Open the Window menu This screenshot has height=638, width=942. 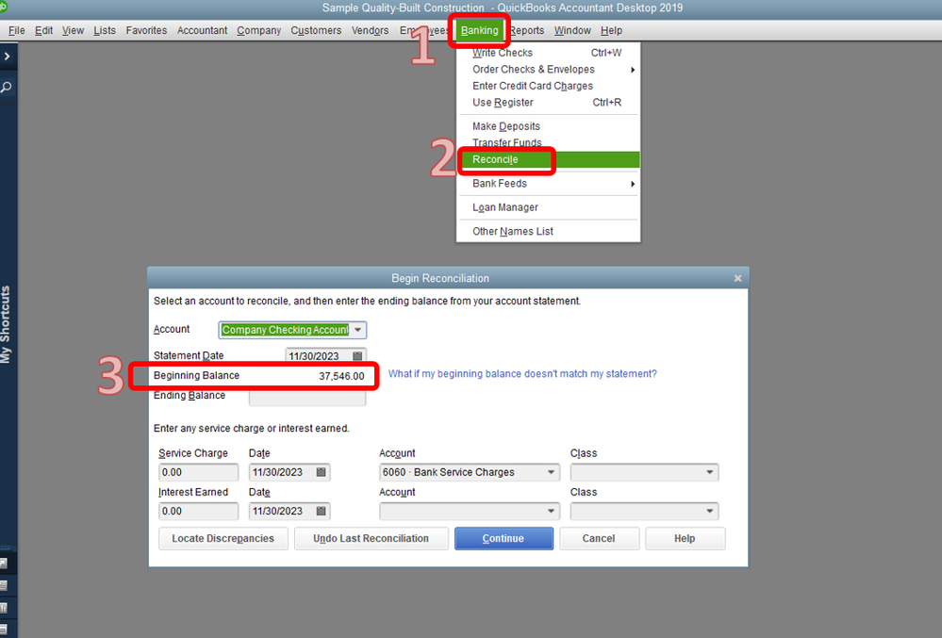572,30
